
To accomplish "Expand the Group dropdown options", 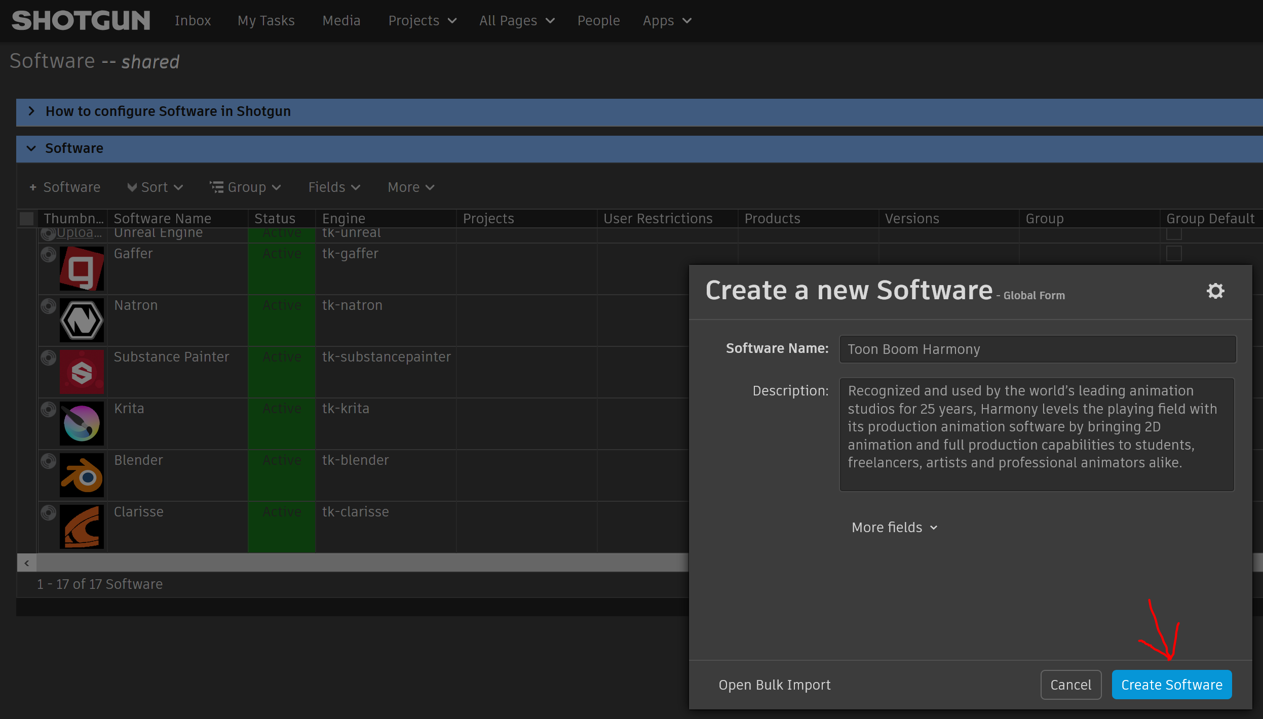I will pyautogui.click(x=245, y=186).
